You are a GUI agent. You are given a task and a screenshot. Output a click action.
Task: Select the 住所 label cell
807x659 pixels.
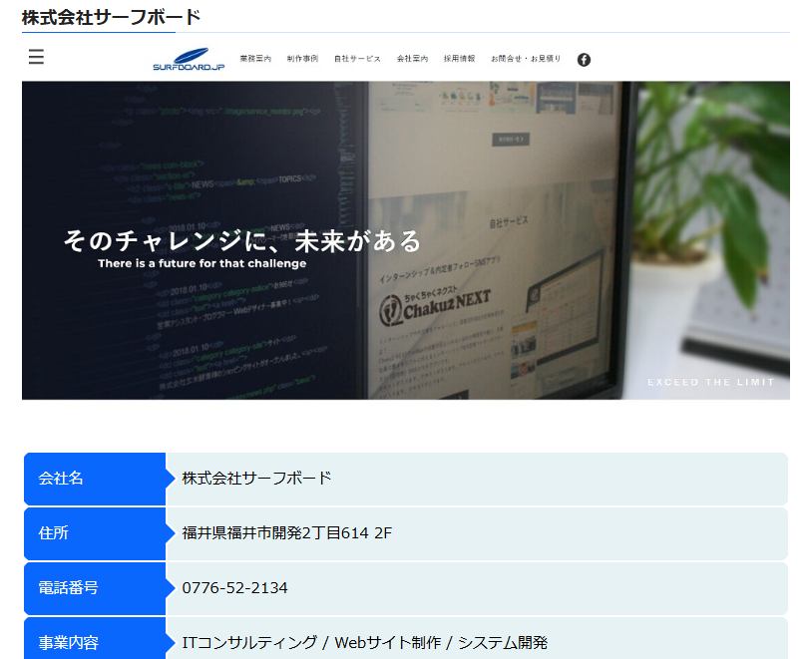[95, 533]
